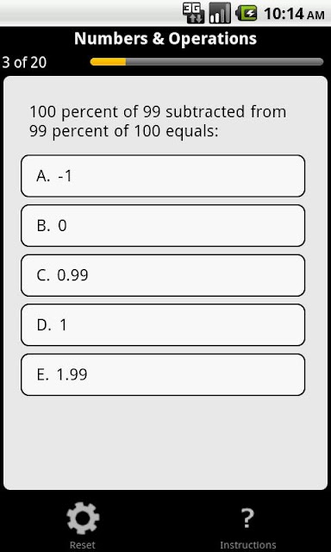The width and height of the screenshot is (331, 552).
Task: Choose answer E. 1.99
Action: coord(163,374)
